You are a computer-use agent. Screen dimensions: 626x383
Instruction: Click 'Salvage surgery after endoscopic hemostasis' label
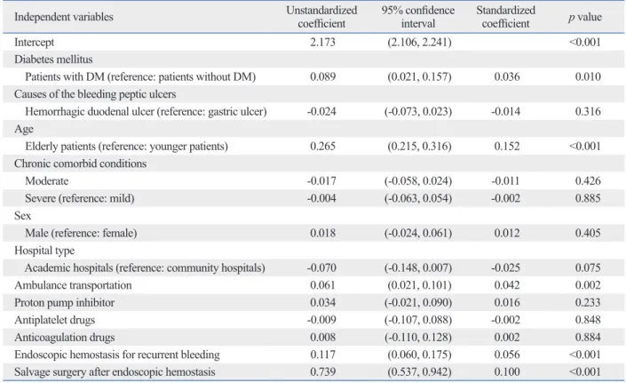tap(115, 372)
